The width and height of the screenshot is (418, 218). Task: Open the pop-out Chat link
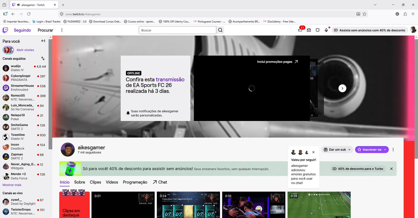160,182
